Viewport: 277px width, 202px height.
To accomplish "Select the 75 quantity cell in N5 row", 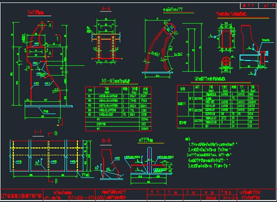I will 125,115.
